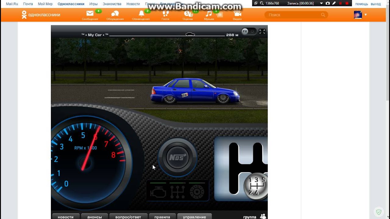This screenshot has width=390, height=219.
Task: Expand the profile dropdown arrow
Action: (366, 15)
